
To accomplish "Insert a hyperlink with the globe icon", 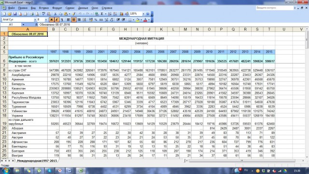I will [97, 14].
